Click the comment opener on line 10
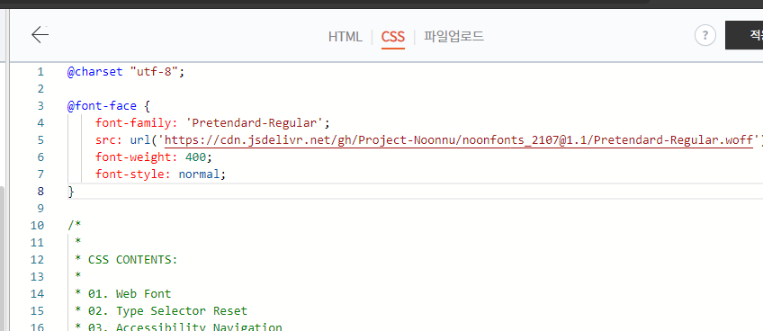Screen dimensions: 763x331 tap(75, 226)
